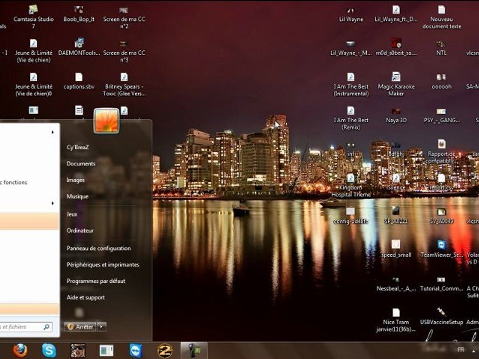479x359 pixels.
Task: Click the TeamViewer_Setup desktop file
Action: pos(441,245)
